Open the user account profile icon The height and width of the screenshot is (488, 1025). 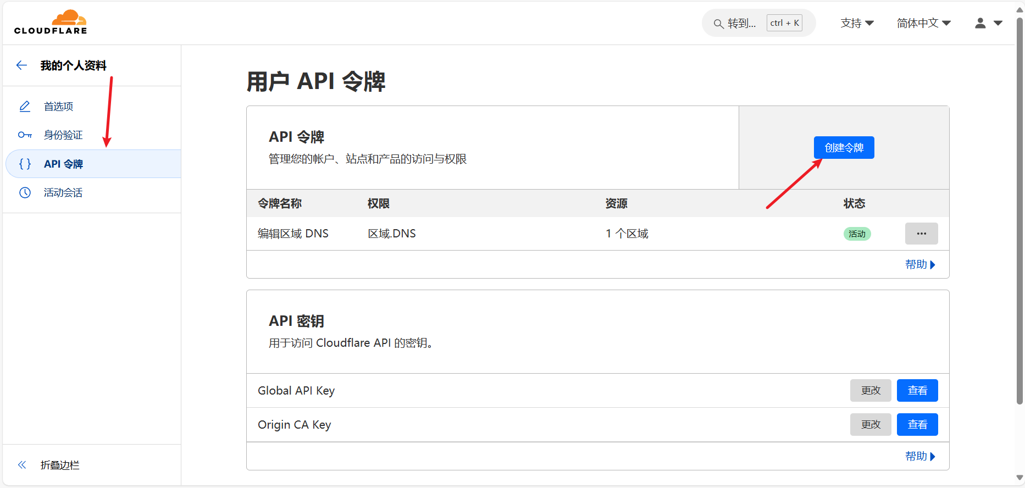[980, 23]
